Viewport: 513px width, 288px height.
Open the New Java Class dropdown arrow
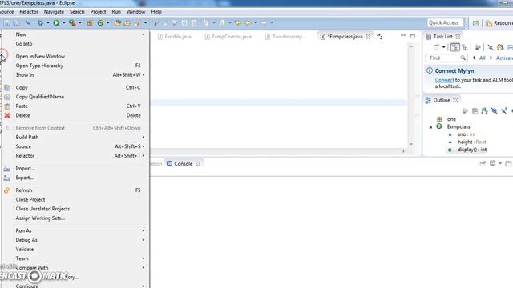coord(107,23)
